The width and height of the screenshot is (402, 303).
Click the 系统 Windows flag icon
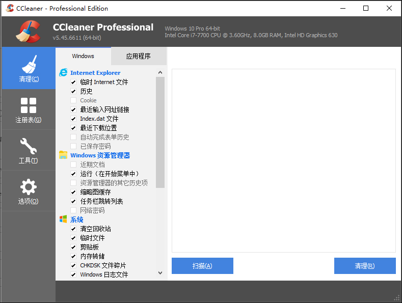click(63, 219)
